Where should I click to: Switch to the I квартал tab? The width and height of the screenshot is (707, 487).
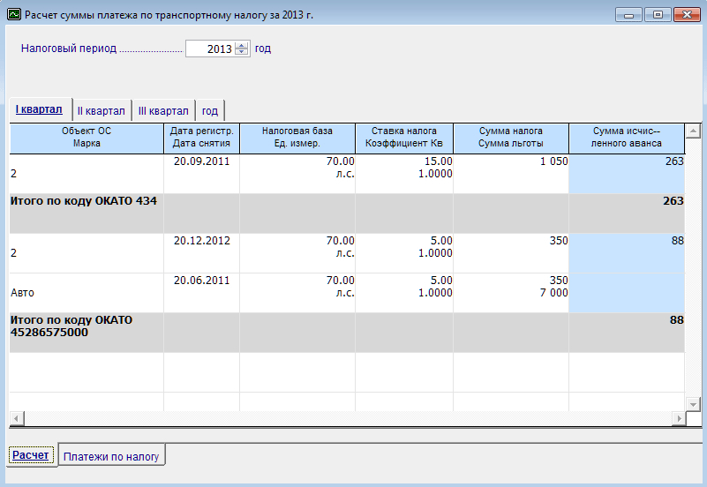(39, 109)
